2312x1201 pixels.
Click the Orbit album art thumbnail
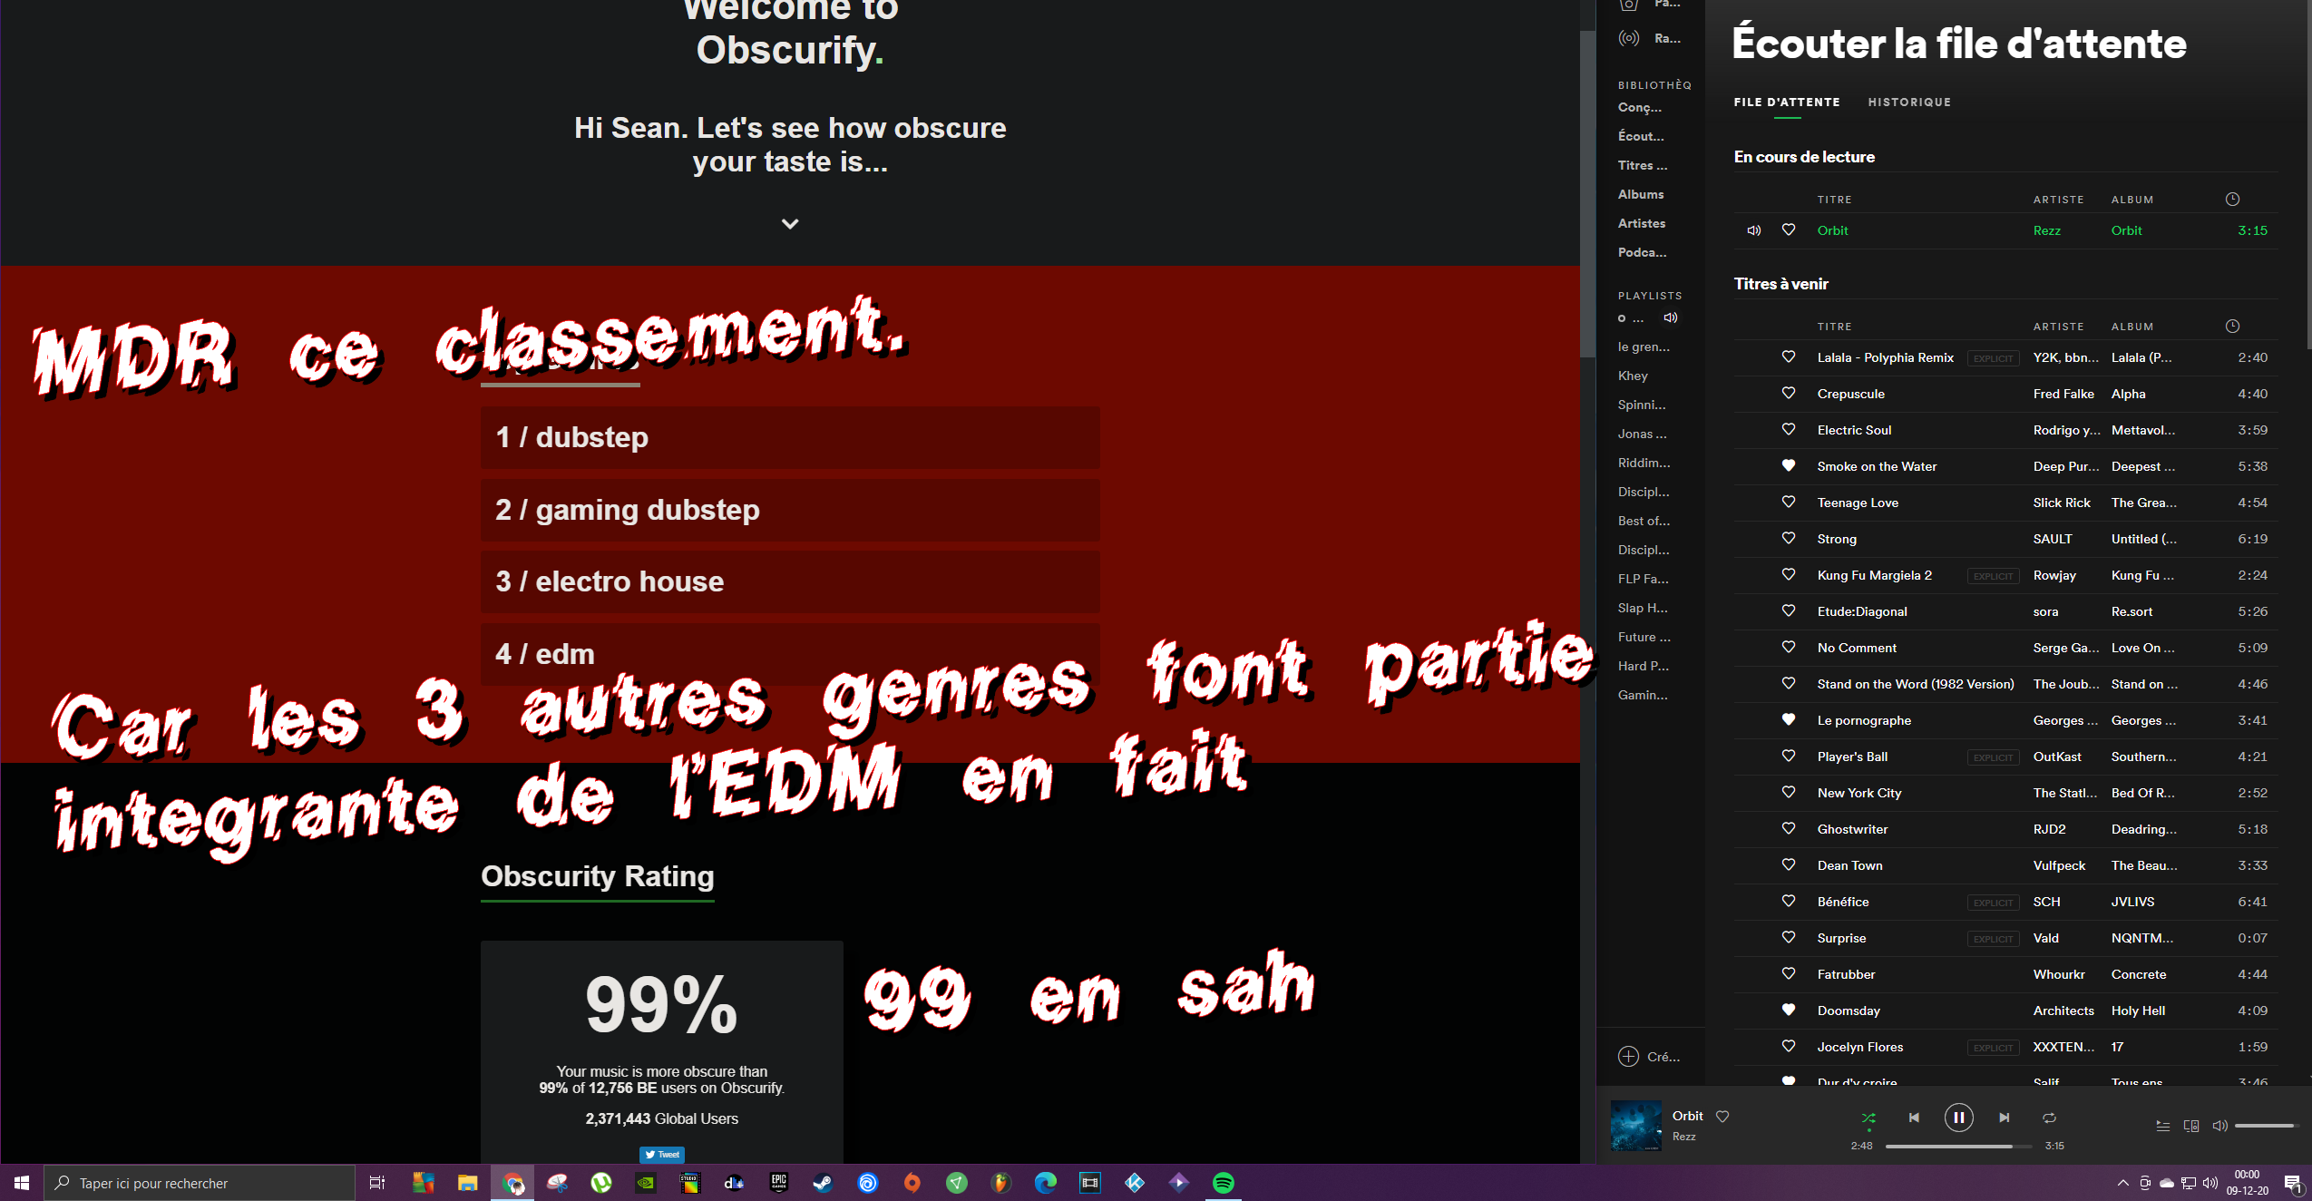click(x=1635, y=1126)
